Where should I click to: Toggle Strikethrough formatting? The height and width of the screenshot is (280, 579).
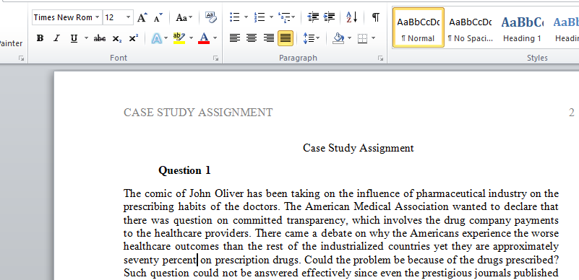click(99, 38)
